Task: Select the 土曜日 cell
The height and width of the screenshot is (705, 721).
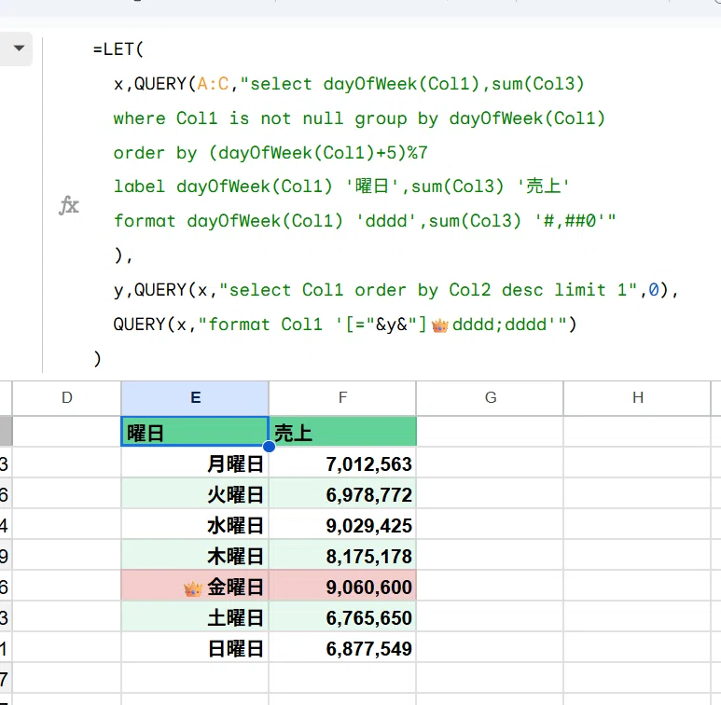Action: pos(195,617)
